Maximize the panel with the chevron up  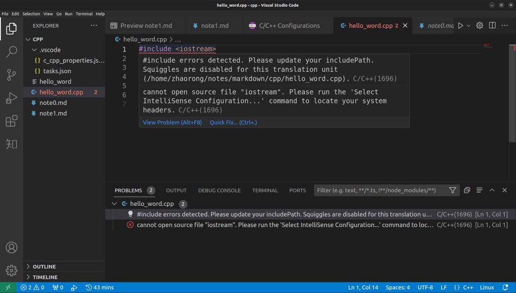492,190
